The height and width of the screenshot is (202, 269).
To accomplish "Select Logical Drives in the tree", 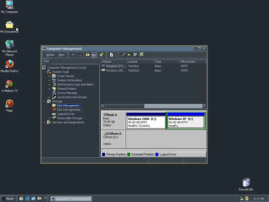I will tap(66, 114).
